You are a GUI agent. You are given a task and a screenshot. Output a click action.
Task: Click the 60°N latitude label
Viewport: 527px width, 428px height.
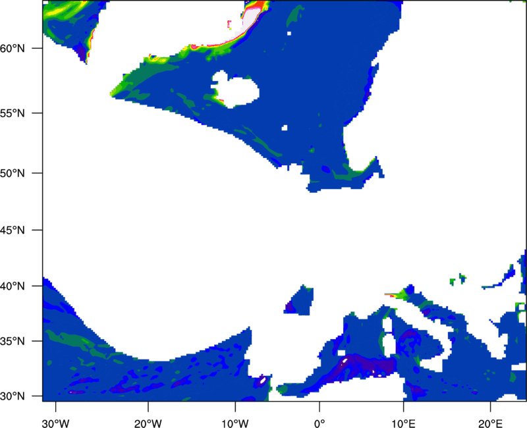[13, 49]
